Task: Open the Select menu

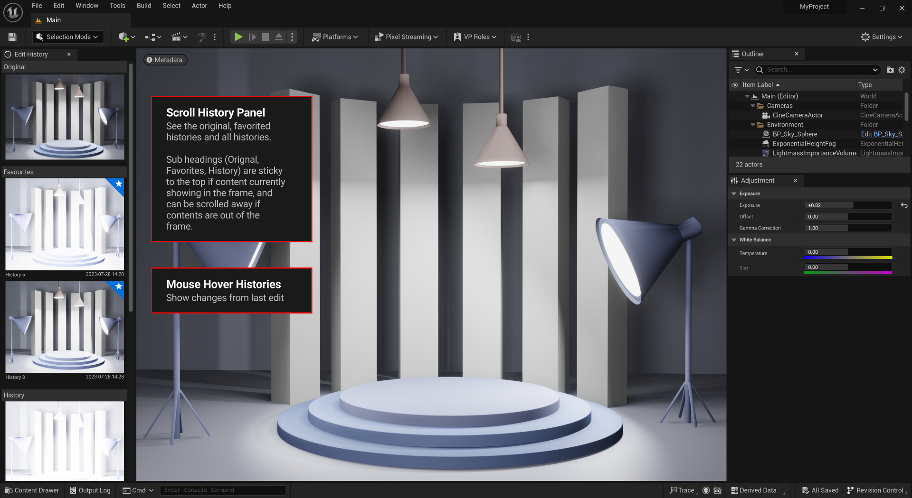Action: pos(171,6)
